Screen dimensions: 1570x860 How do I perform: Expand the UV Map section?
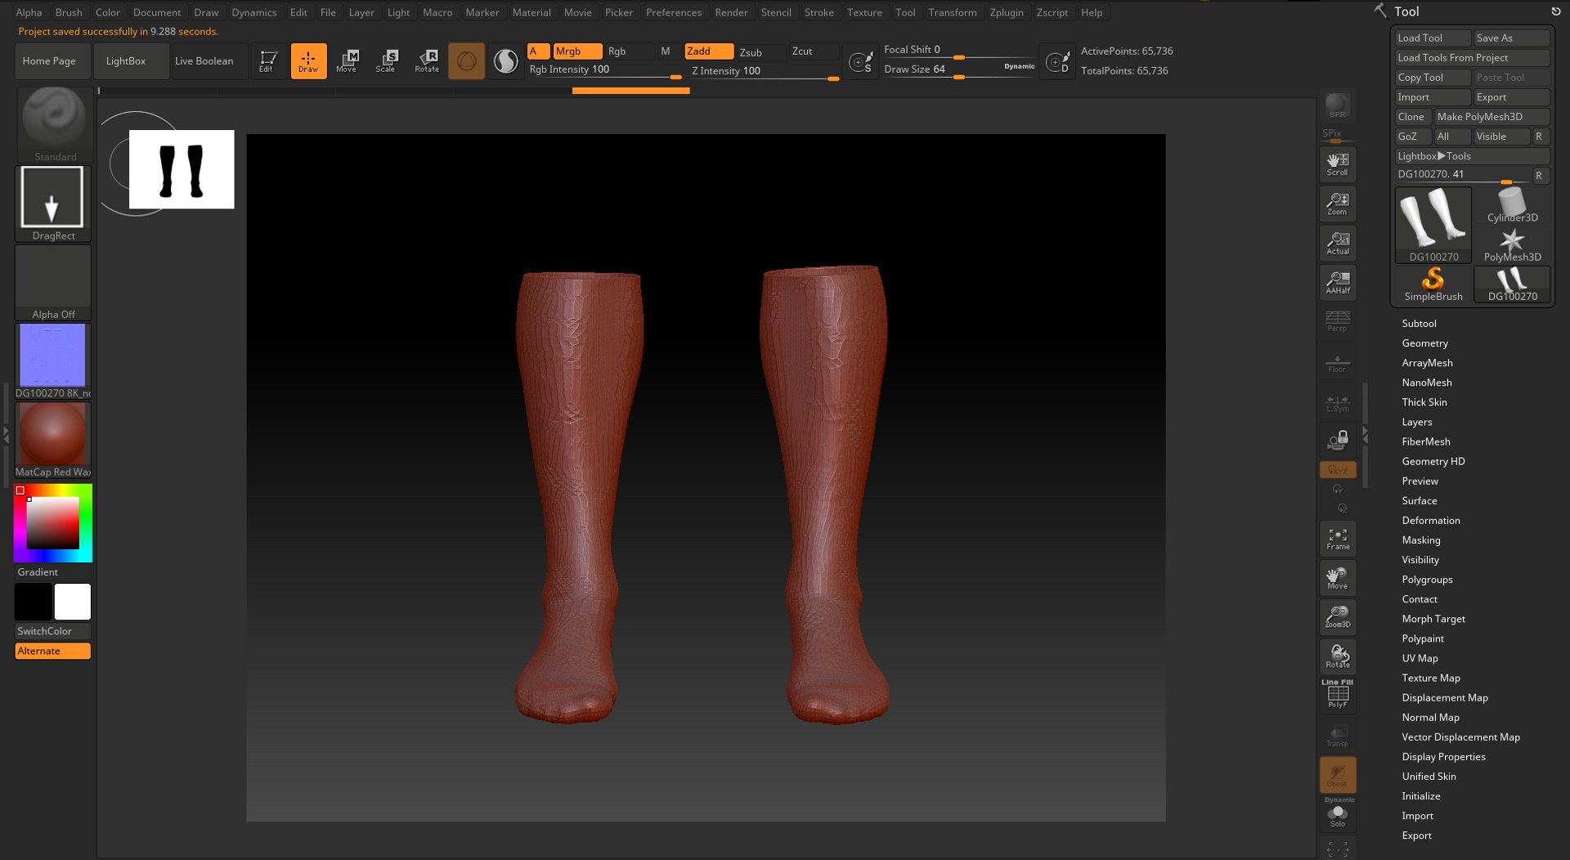1420,659
